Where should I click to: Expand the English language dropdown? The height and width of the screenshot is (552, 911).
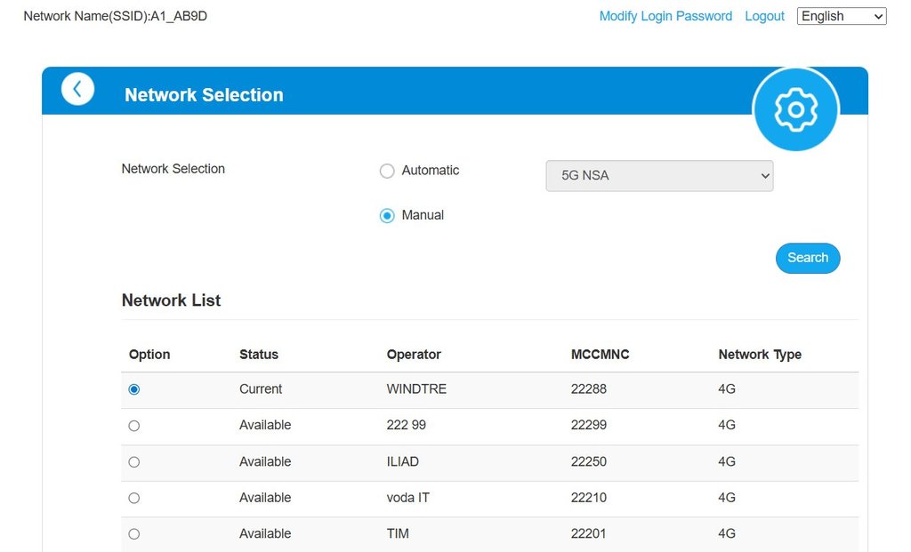(841, 16)
